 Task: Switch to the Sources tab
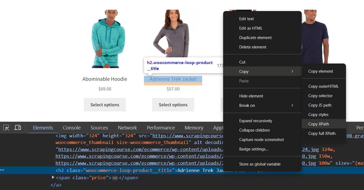click(99, 128)
